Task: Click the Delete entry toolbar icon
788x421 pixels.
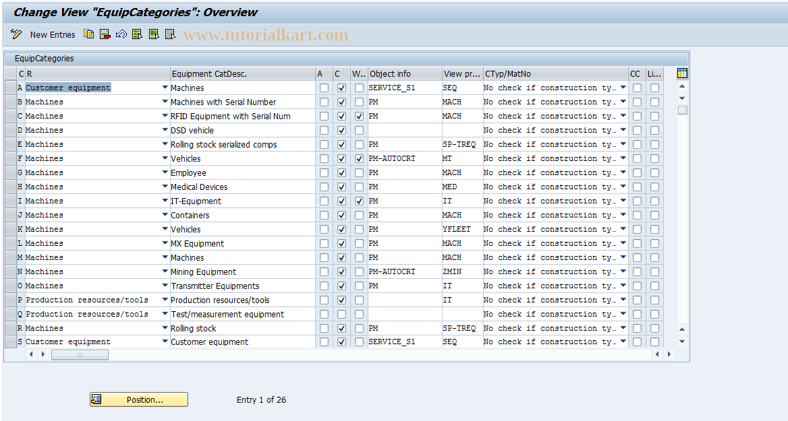Action: 105,34
